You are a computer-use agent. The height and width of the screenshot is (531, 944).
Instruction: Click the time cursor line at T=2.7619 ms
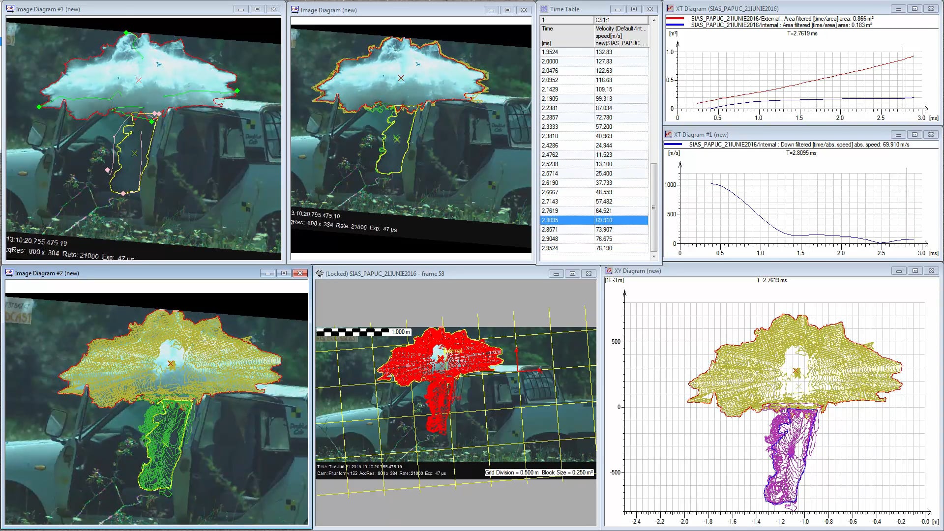[x=904, y=79]
